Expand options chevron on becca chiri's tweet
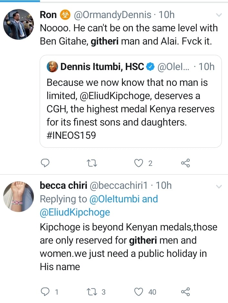This screenshot has height=303, width=228. 219,187
